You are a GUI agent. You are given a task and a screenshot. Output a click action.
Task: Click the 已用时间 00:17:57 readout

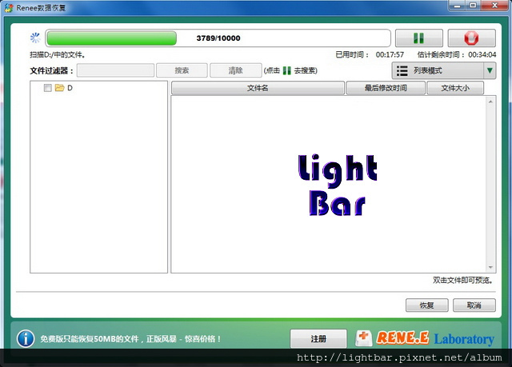[370, 54]
